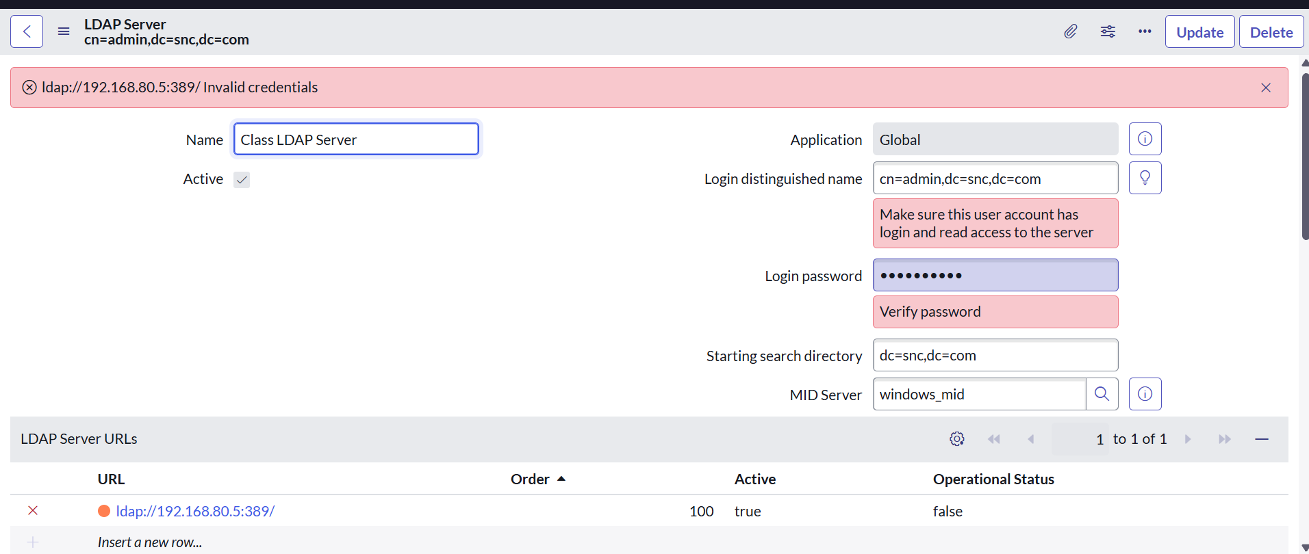The height and width of the screenshot is (554, 1309).
Task: Click the Delete button
Action: pyautogui.click(x=1271, y=31)
